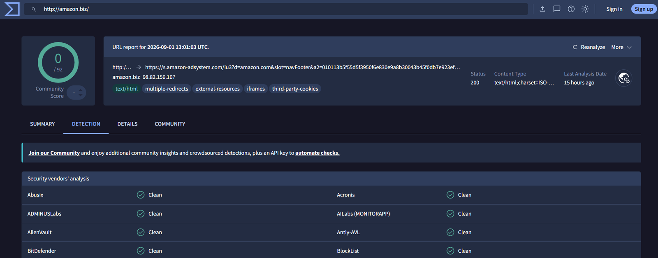This screenshot has width=658, height=258.
Task: Click the AILabs (MONITORAPP) vendor name
Action: click(364, 214)
